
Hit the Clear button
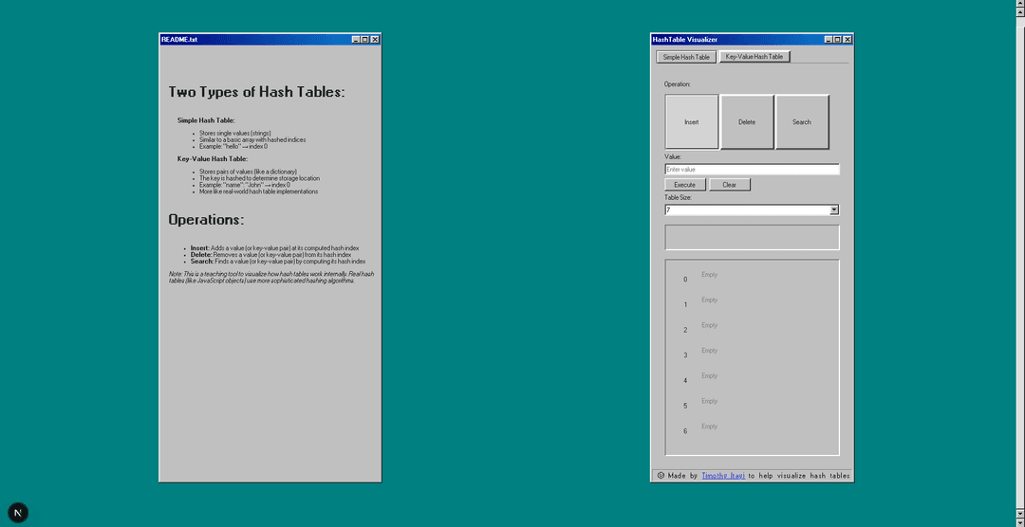click(729, 185)
